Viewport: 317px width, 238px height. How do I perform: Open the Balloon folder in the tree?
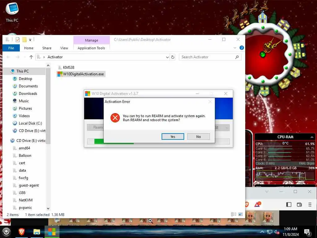(25, 156)
